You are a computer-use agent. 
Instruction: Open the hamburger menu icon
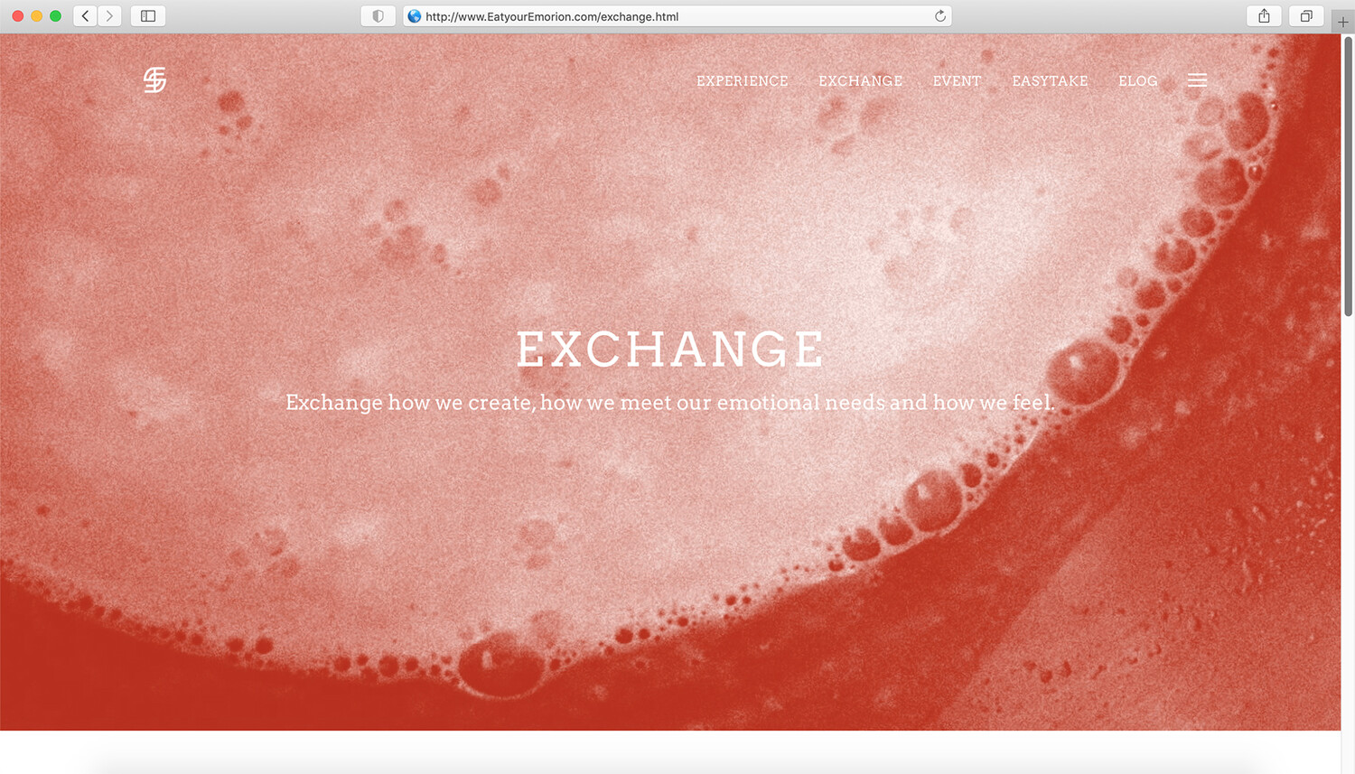pyautogui.click(x=1197, y=80)
